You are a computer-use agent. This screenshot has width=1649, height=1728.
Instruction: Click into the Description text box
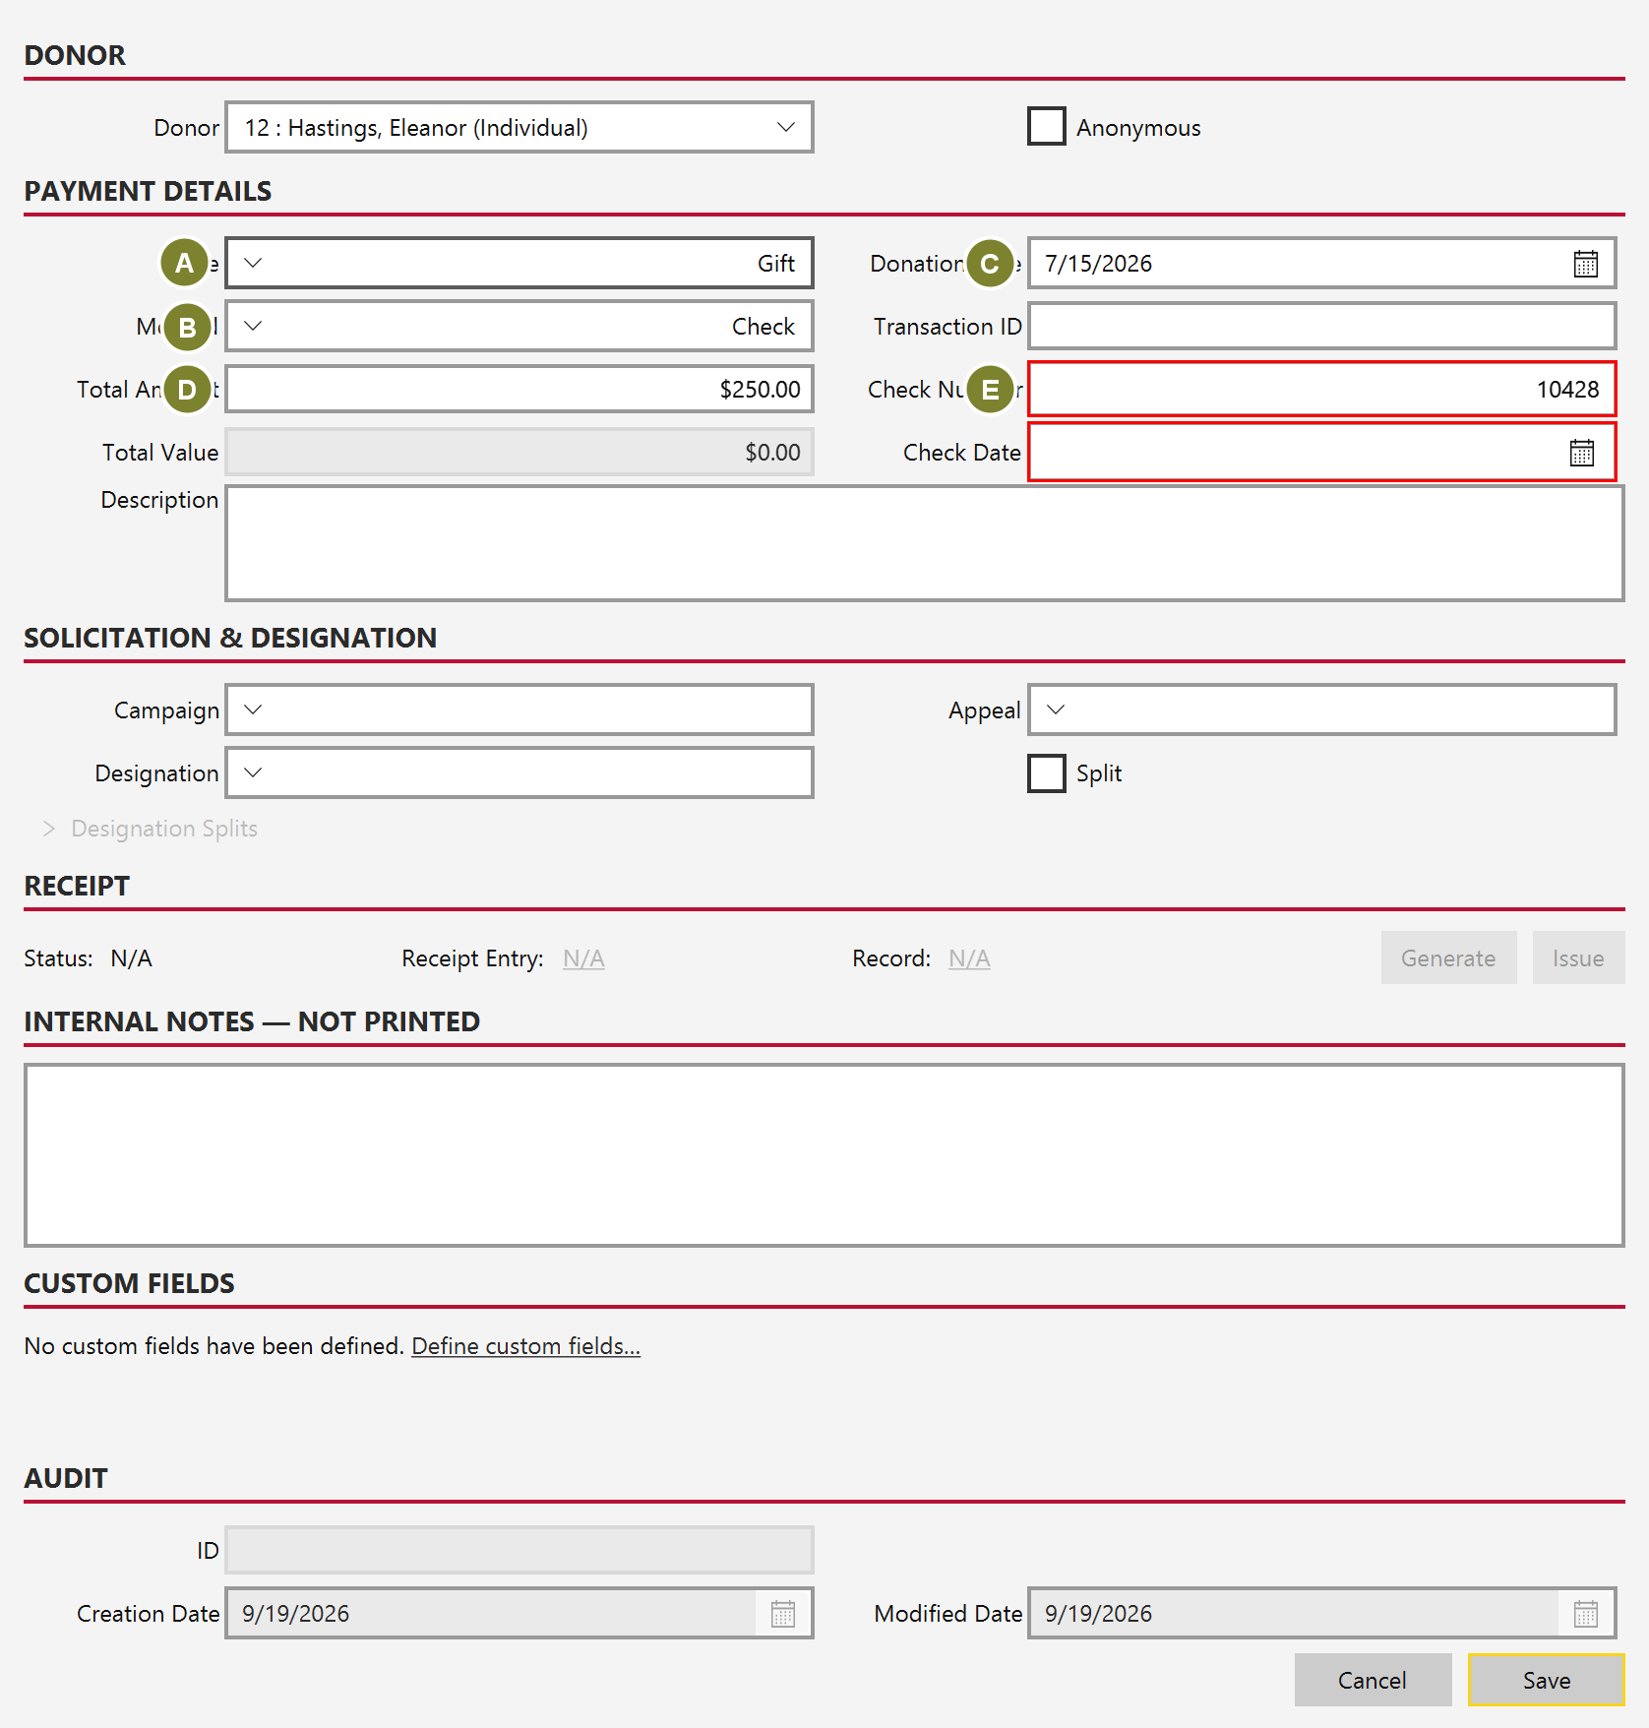tap(924, 543)
